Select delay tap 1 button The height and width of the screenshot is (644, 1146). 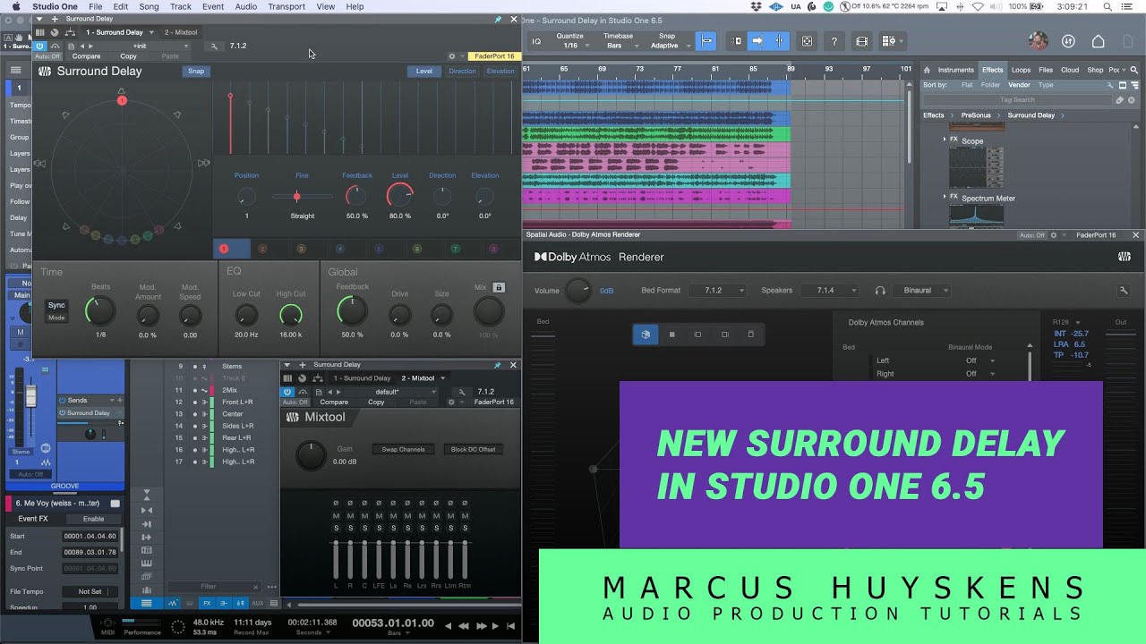224,249
